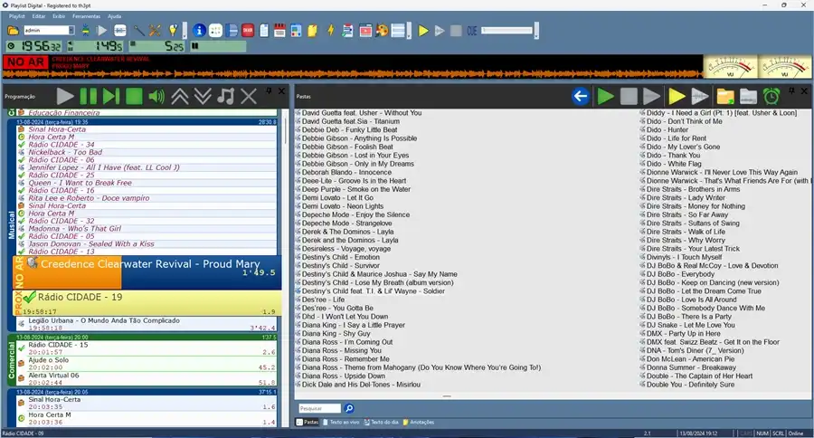Move item up with double chevron up icon

pos(180,96)
